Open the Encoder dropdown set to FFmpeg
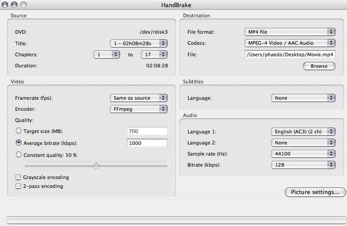Viewport: 347px width, 226px height. (139, 109)
